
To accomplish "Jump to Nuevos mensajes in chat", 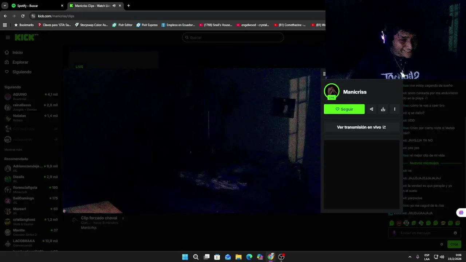I will point(424,163).
